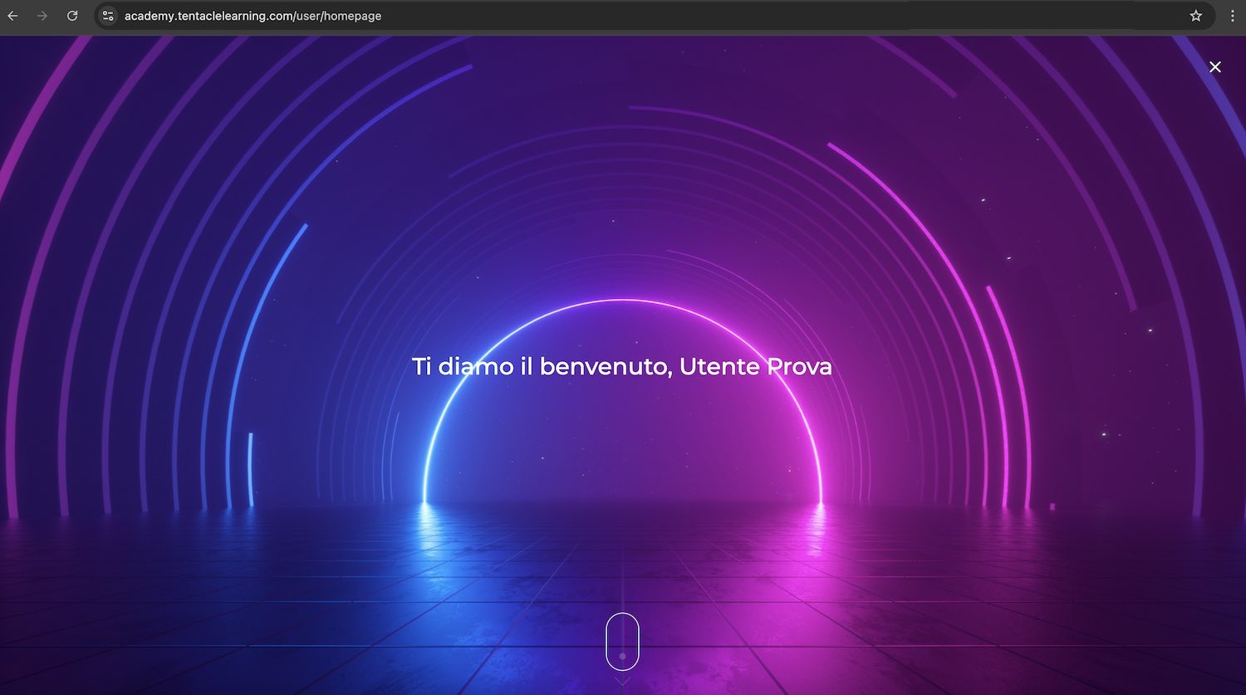Toggle bookmarking for this academy page
1246x695 pixels.
[x=1195, y=15]
